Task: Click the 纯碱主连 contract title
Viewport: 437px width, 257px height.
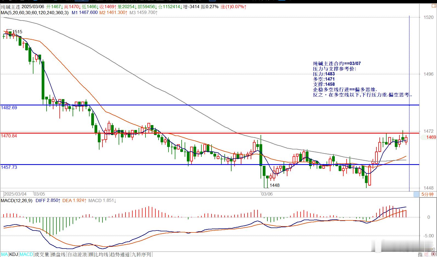Action: click(x=10, y=7)
